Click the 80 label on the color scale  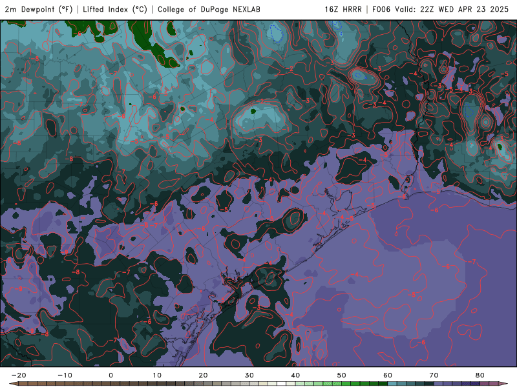coord(480,375)
